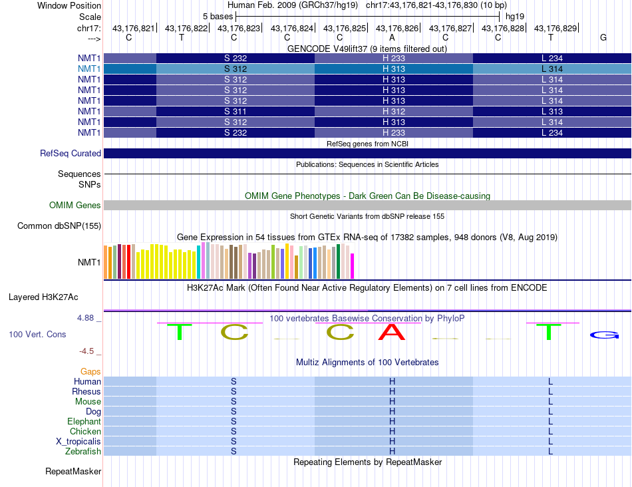Click the GENCODE V49lift37 track title
The width and height of the screenshot is (632, 487).
(367, 49)
